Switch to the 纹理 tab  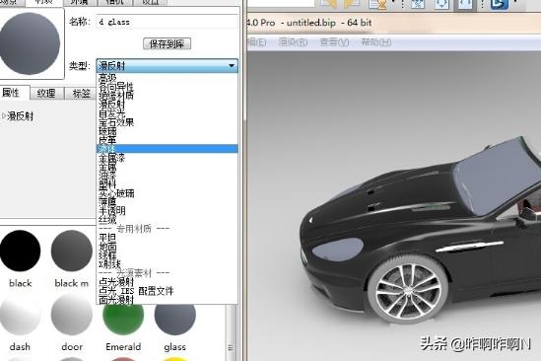point(47,94)
